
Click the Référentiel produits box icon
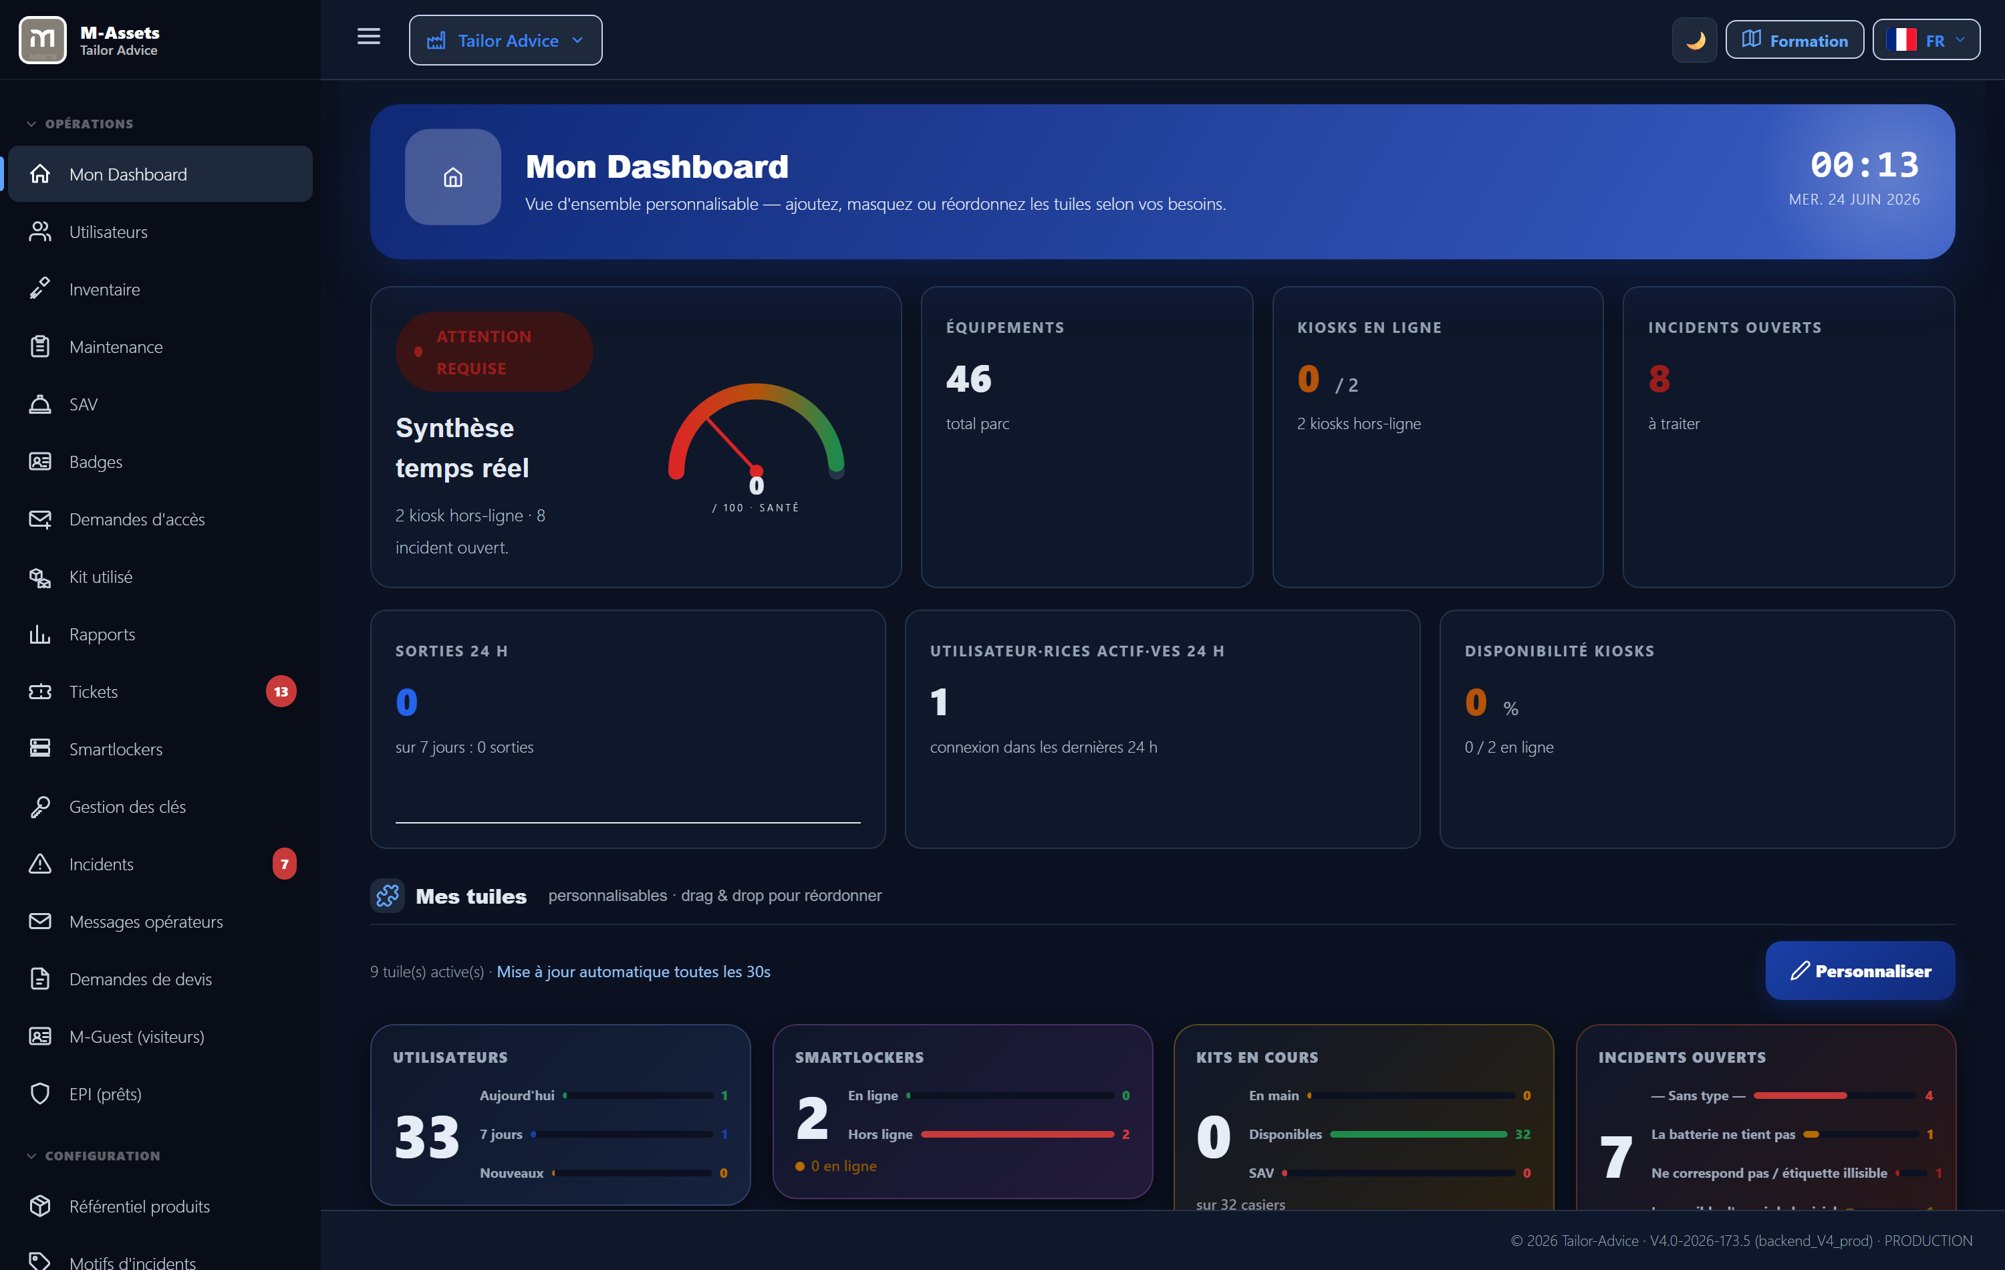(x=40, y=1206)
